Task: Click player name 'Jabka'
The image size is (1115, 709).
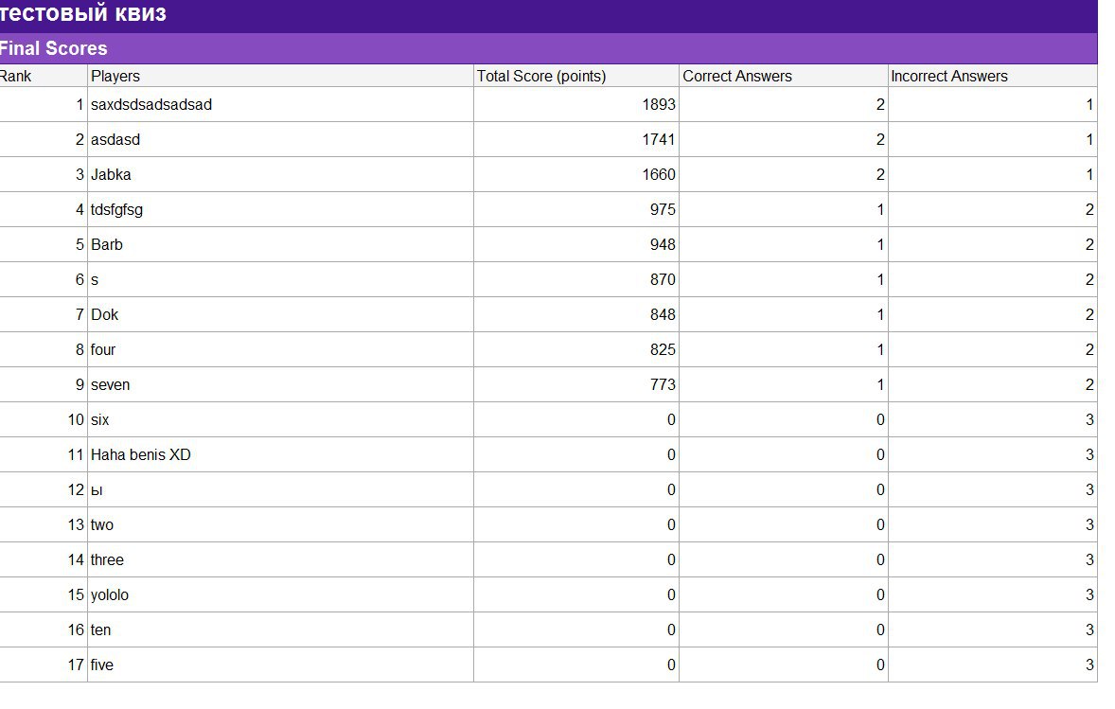Action: [x=111, y=174]
